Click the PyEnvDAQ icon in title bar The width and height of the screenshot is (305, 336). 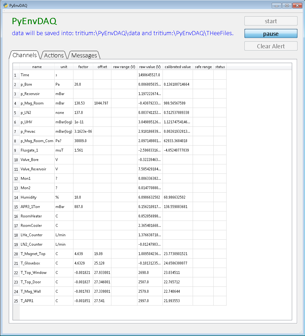tap(6, 5)
